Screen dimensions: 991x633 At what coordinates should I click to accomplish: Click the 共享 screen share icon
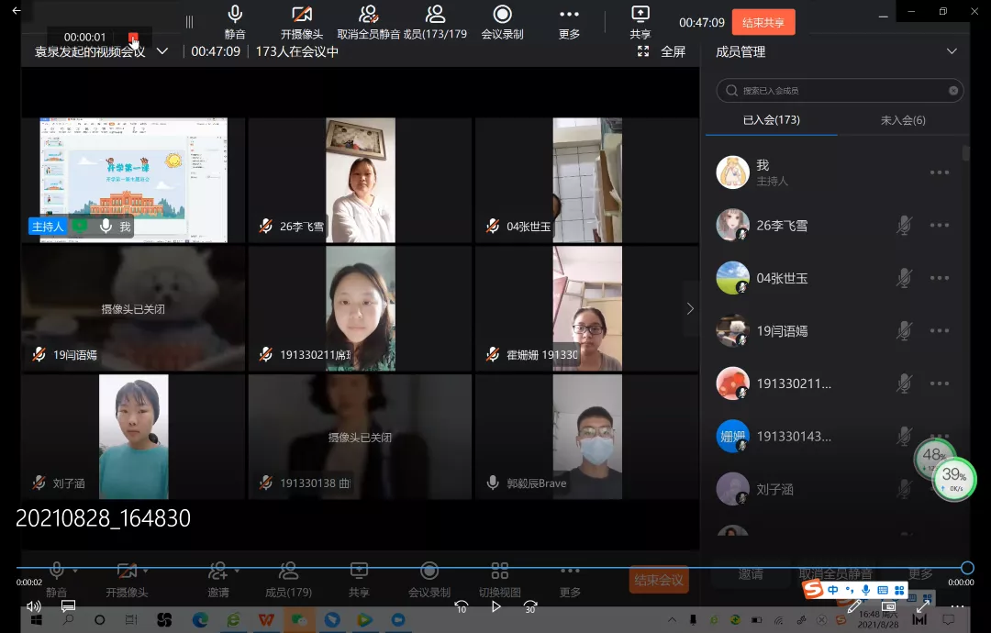[640, 15]
